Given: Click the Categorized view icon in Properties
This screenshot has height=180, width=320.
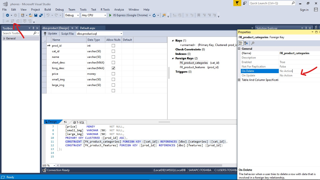Looking at the screenshot, I should pyautogui.click(x=241, y=43).
